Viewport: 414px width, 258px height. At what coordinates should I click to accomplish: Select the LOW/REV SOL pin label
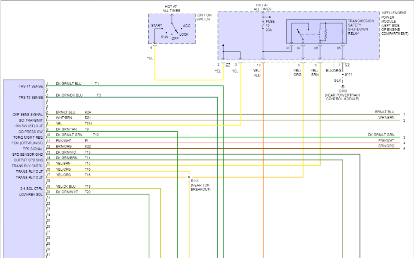pos(31,194)
